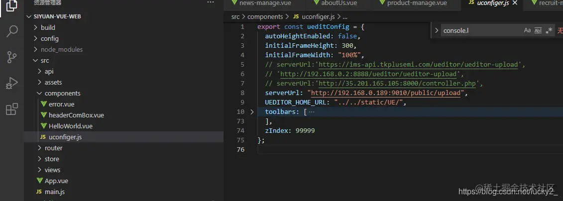Place cursor on initialFrameHeight text
This screenshot has height=201, width=563.
301,46
